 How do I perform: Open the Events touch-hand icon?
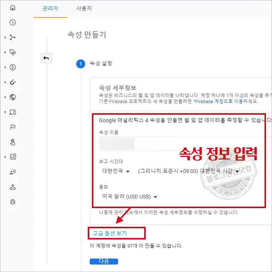(13, 142)
